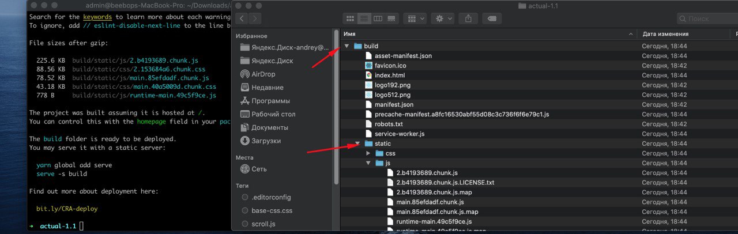Open Загрузки in sidebar

(x=261, y=141)
